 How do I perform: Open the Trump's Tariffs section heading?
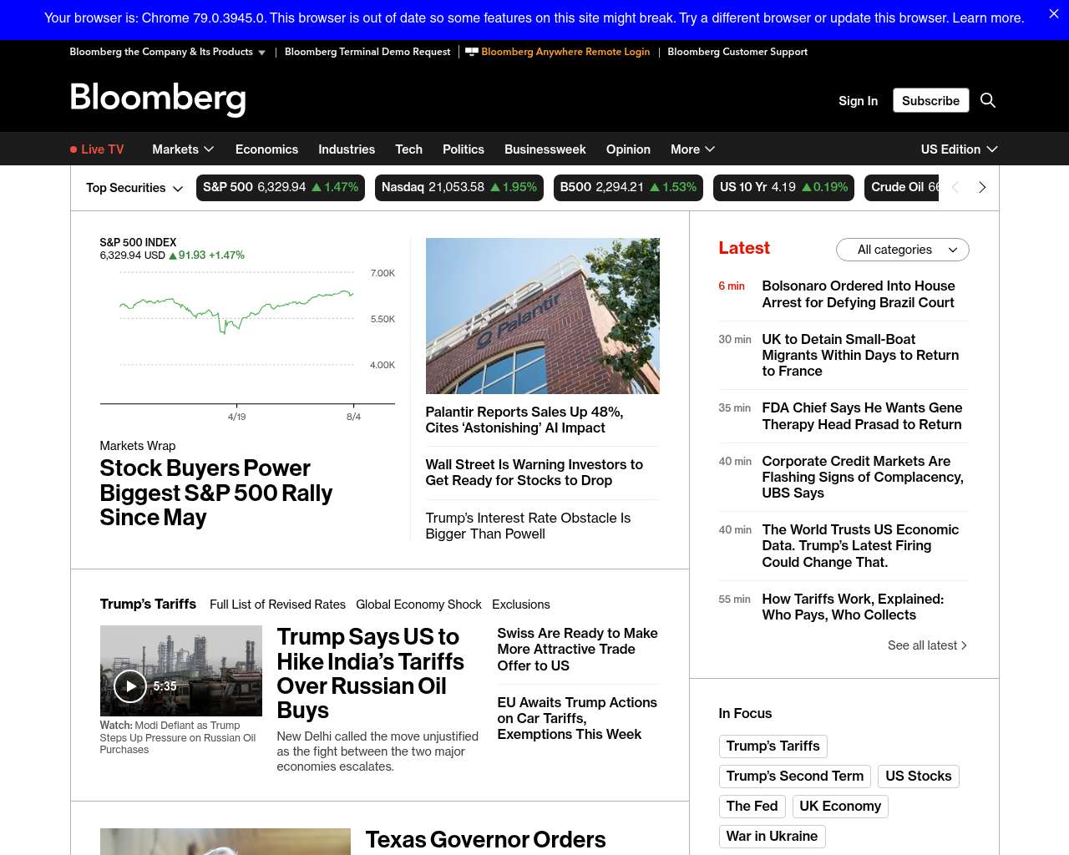[x=148, y=604]
